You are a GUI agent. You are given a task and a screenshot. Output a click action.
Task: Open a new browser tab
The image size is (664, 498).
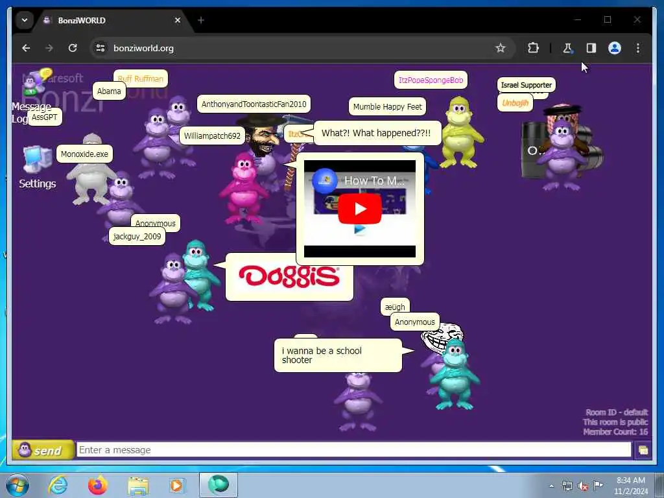click(x=201, y=20)
